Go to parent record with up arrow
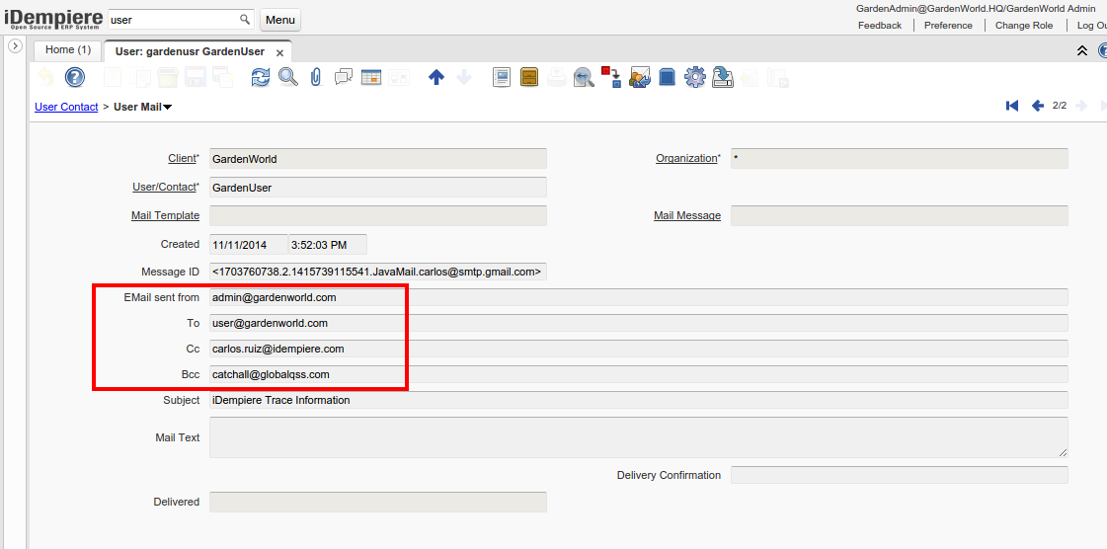Viewport: 1107px width, 549px height. (x=436, y=78)
